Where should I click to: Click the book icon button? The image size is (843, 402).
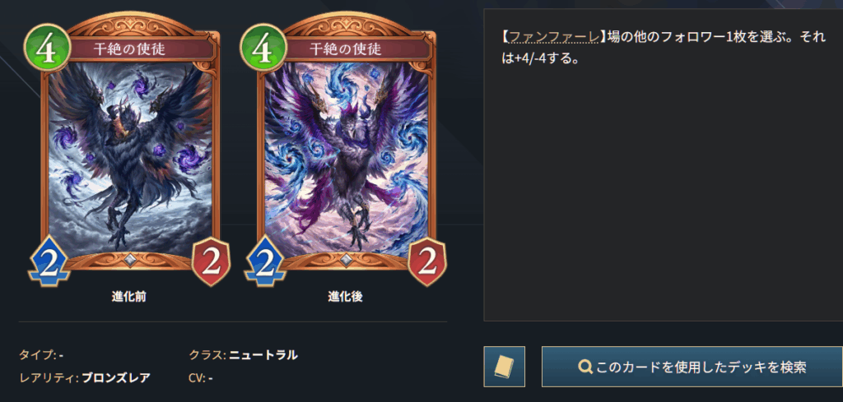tap(505, 367)
